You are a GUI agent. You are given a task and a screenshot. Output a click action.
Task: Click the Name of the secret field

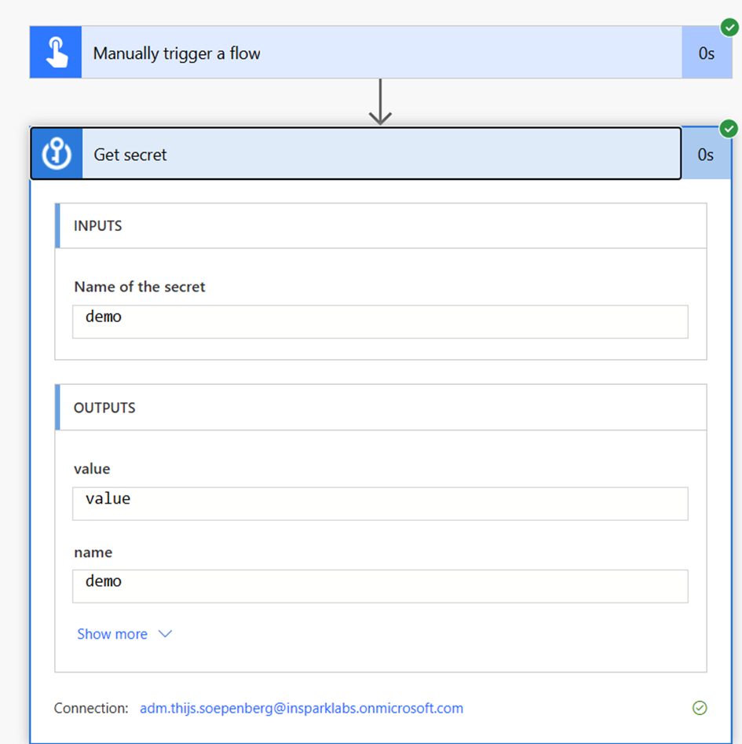point(380,321)
